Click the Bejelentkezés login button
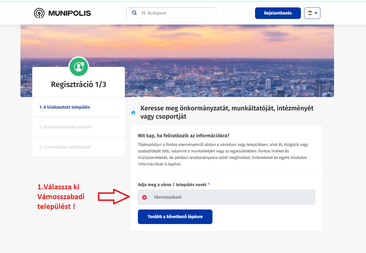This screenshot has width=366, height=253. point(278,13)
